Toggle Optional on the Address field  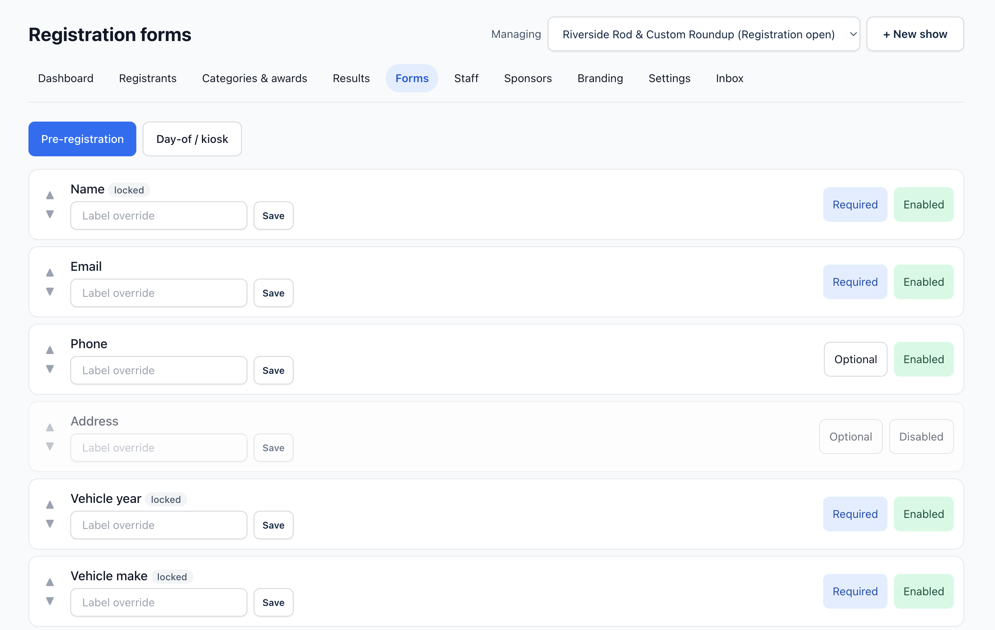click(x=851, y=437)
